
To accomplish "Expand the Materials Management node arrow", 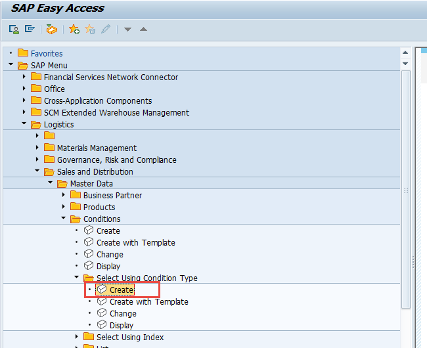I will point(37,148).
